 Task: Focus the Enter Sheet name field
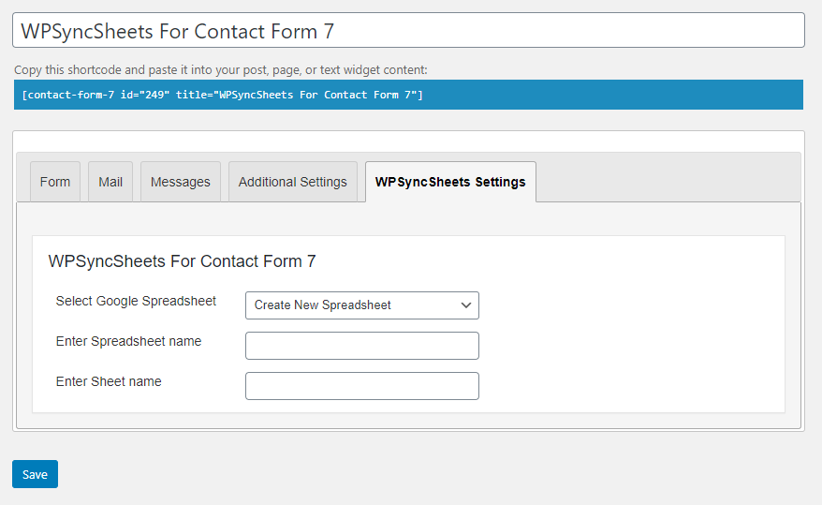361,386
